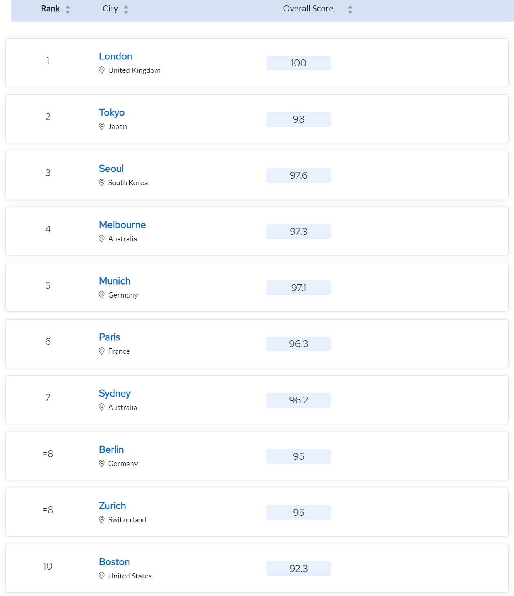Click location pin icon beside South Korea
514x596 pixels.
click(102, 182)
